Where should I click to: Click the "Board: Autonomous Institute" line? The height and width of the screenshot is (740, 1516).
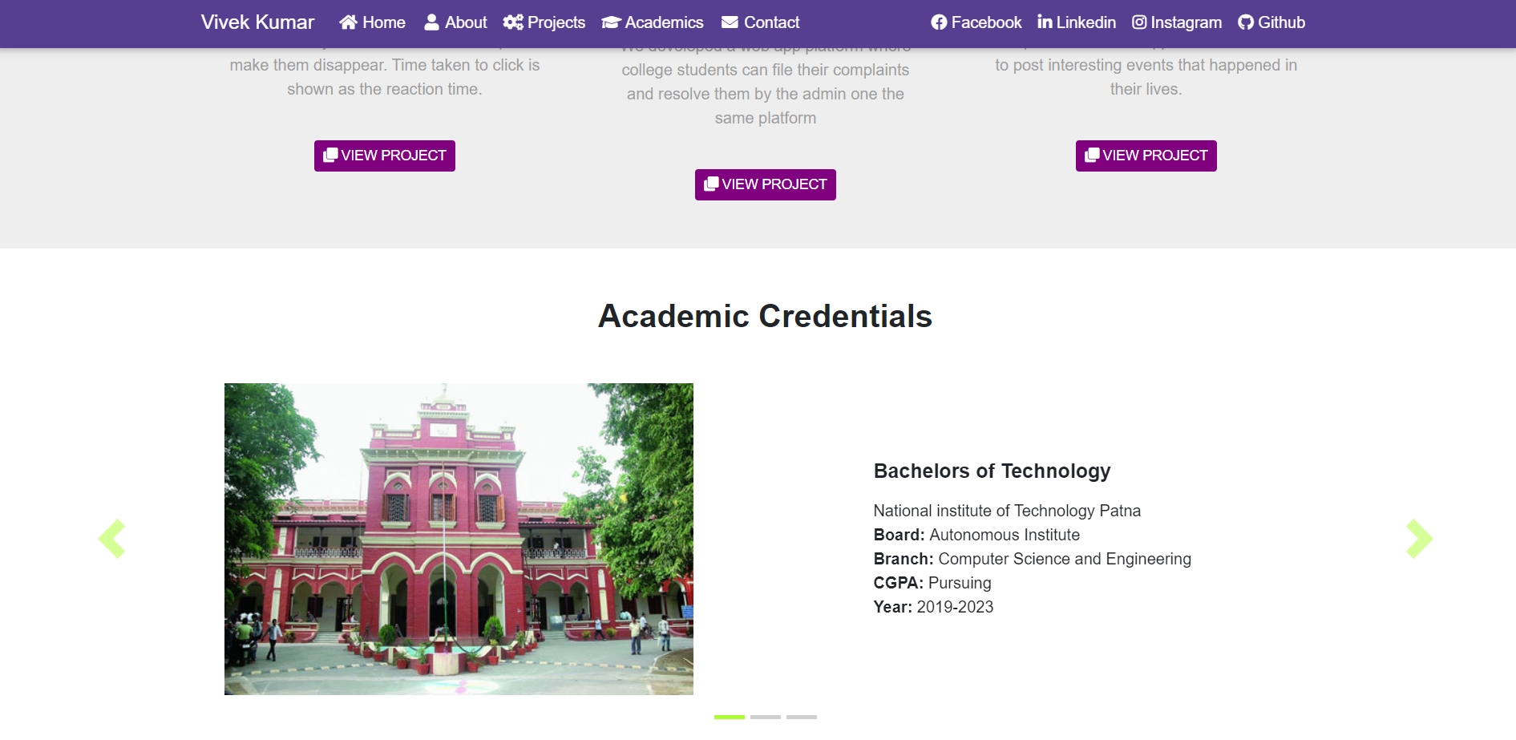click(976, 535)
